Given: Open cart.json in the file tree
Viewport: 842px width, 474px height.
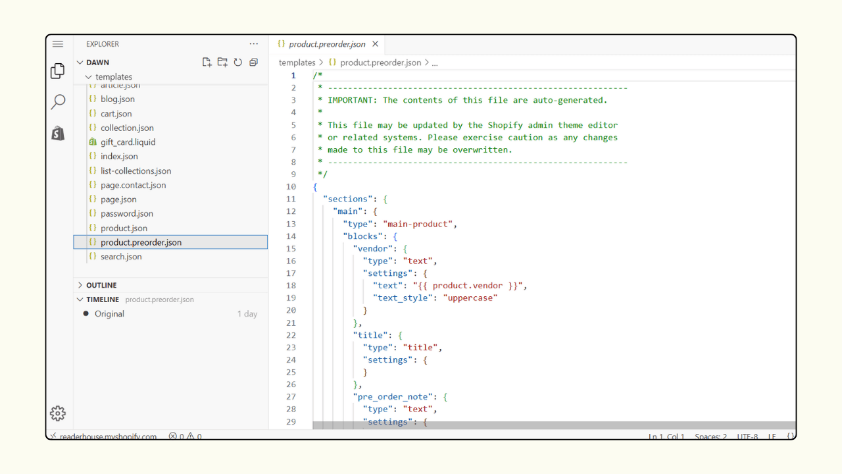Looking at the screenshot, I should (116, 114).
